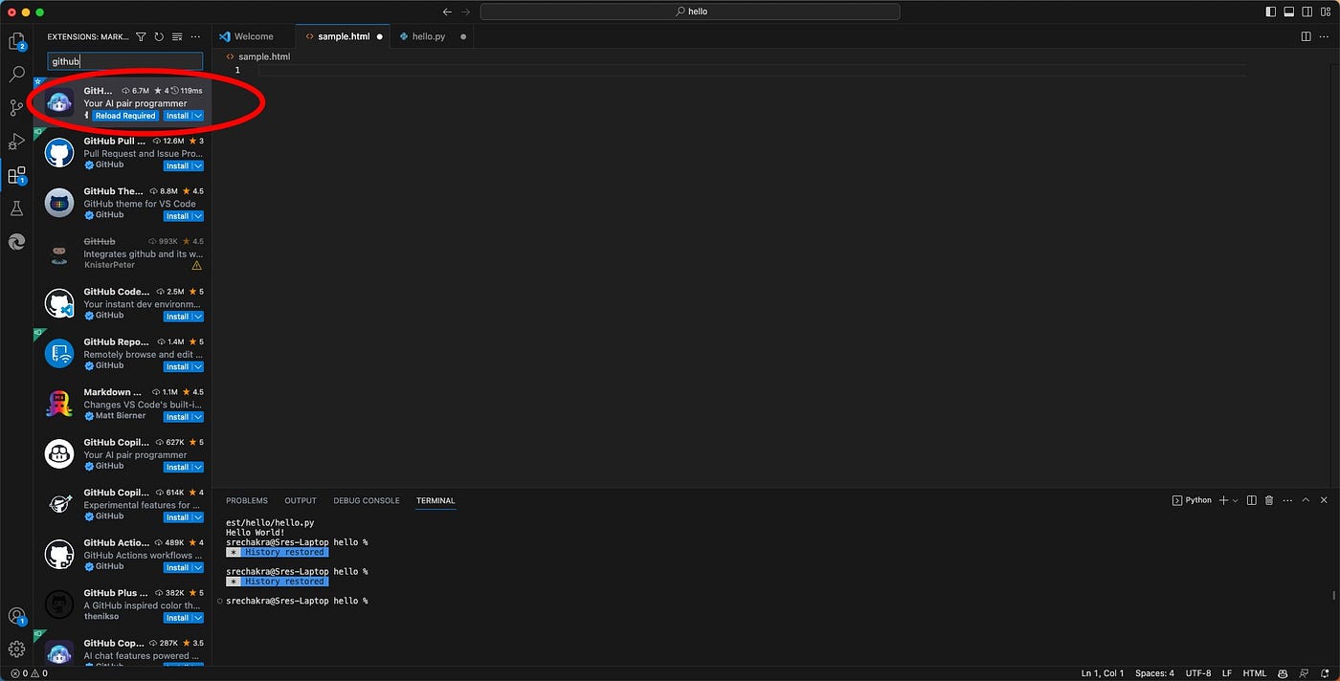Open Install dropdown for Markdown extension
1340x681 pixels.
pos(197,417)
